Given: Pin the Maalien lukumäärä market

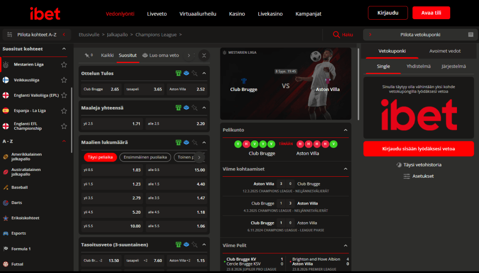Looking at the screenshot, I should [x=194, y=142].
